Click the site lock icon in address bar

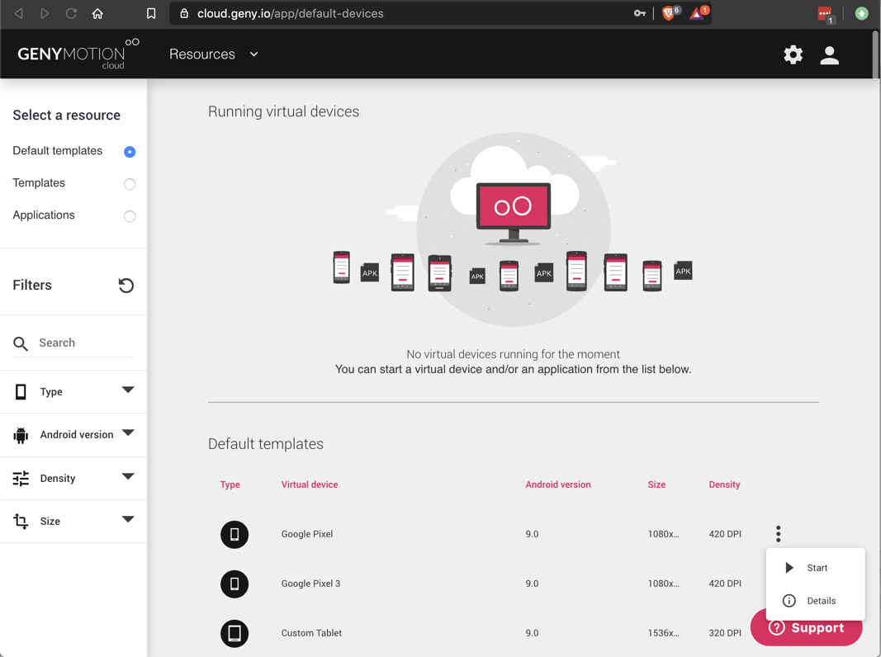pyautogui.click(x=184, y=13)
